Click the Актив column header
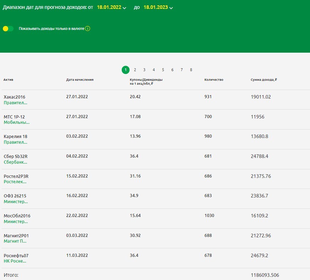The height and width of the screenshot is (280, 310). 8,80
